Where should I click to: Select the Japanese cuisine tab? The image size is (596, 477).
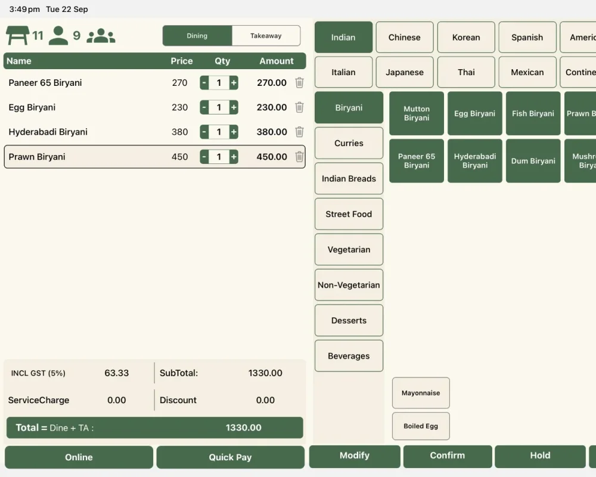coord(405,72)
